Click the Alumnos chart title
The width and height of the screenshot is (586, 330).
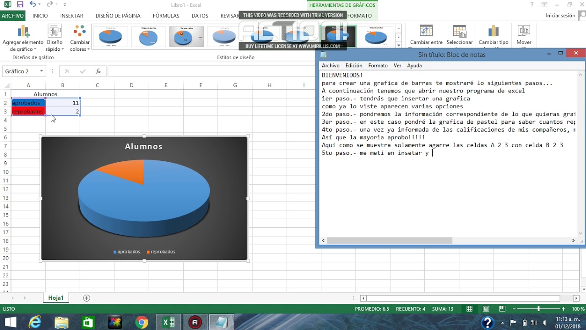[x=144, y=147]
